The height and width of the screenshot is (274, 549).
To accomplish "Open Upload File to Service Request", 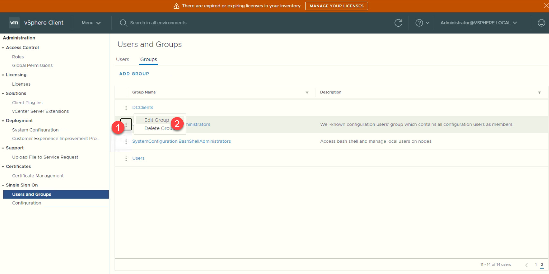I will [x=45, y=157].
